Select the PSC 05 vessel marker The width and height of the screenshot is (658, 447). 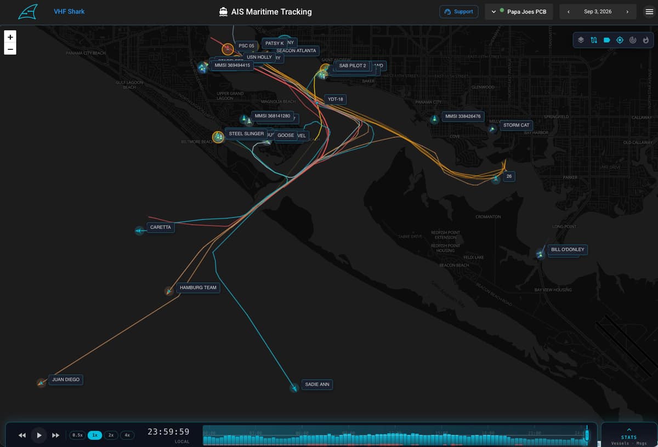click(x=228, y=49)
